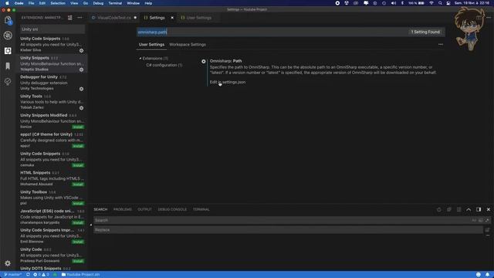Switch to the VisualCodeTest.cs editor tab

pos(114,18)
